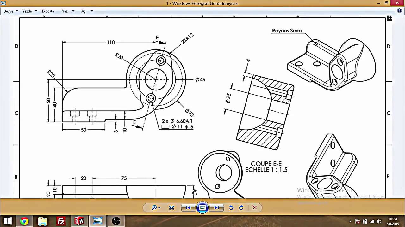Screen dimensions: 405x227
Task: Click the 110 dimension value
Action: point(111,42)
